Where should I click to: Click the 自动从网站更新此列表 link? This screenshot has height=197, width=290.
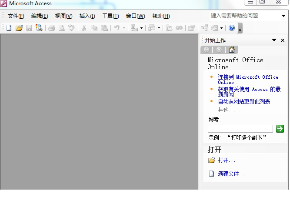(244, 101)
